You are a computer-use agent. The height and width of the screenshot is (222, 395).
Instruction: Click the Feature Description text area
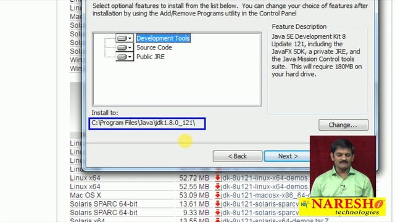(x=317, y=55)
